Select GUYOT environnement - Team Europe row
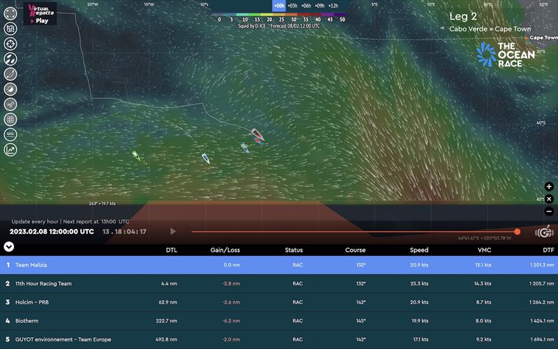The width and height of the screenshot is (558, 349). pyautogui.click(x=279, y=339)
